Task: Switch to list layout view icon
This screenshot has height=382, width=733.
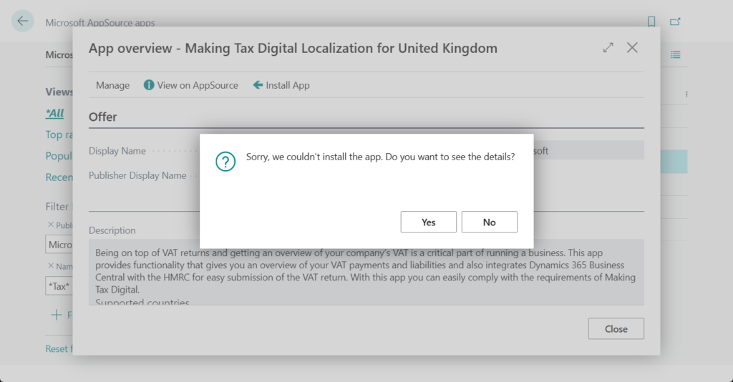Action: [675, 55]
